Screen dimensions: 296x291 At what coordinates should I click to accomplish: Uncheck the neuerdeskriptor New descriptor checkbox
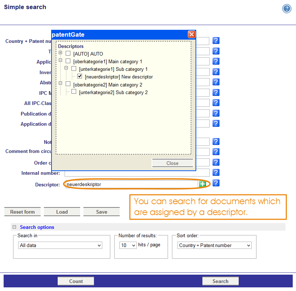coord(80,77)
